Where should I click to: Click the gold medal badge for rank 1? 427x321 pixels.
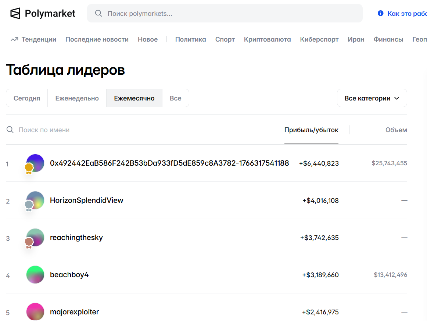click(29, 169)
